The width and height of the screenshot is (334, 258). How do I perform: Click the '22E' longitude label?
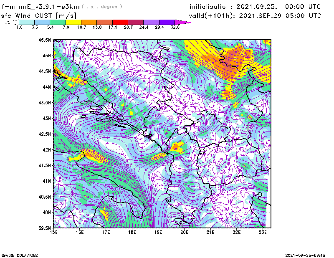click(236, 232)
